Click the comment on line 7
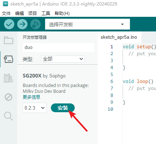The height and width of the screenshot is (144, 156). 142,88
